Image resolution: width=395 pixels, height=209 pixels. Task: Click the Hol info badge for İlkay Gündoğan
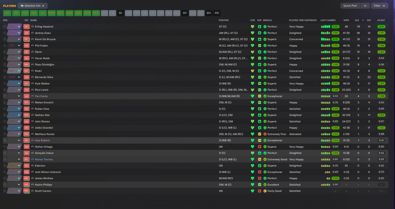tap(27, 65)
